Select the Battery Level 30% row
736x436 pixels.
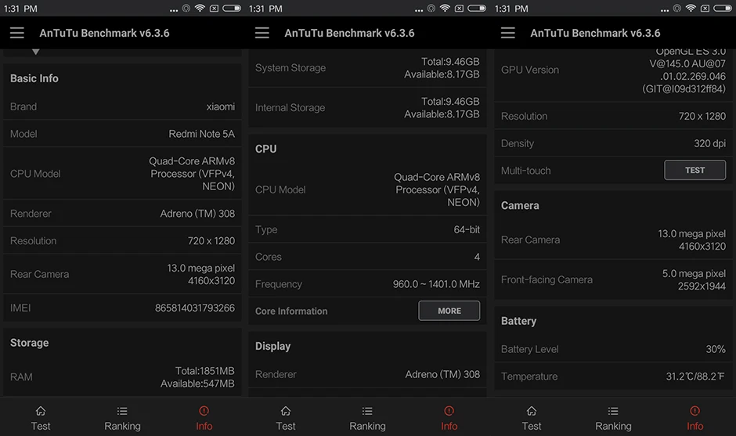[613, 349]
